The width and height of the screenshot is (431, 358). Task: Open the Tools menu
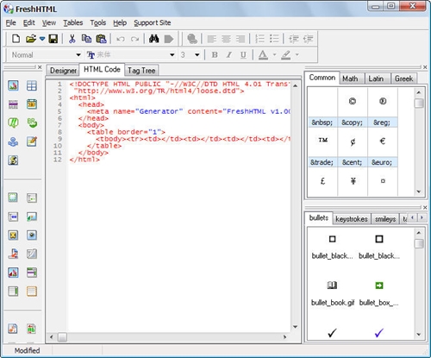pos(98,22)
